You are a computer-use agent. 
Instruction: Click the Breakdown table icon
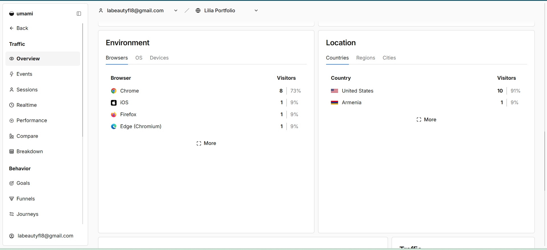(x=11, y=151)
